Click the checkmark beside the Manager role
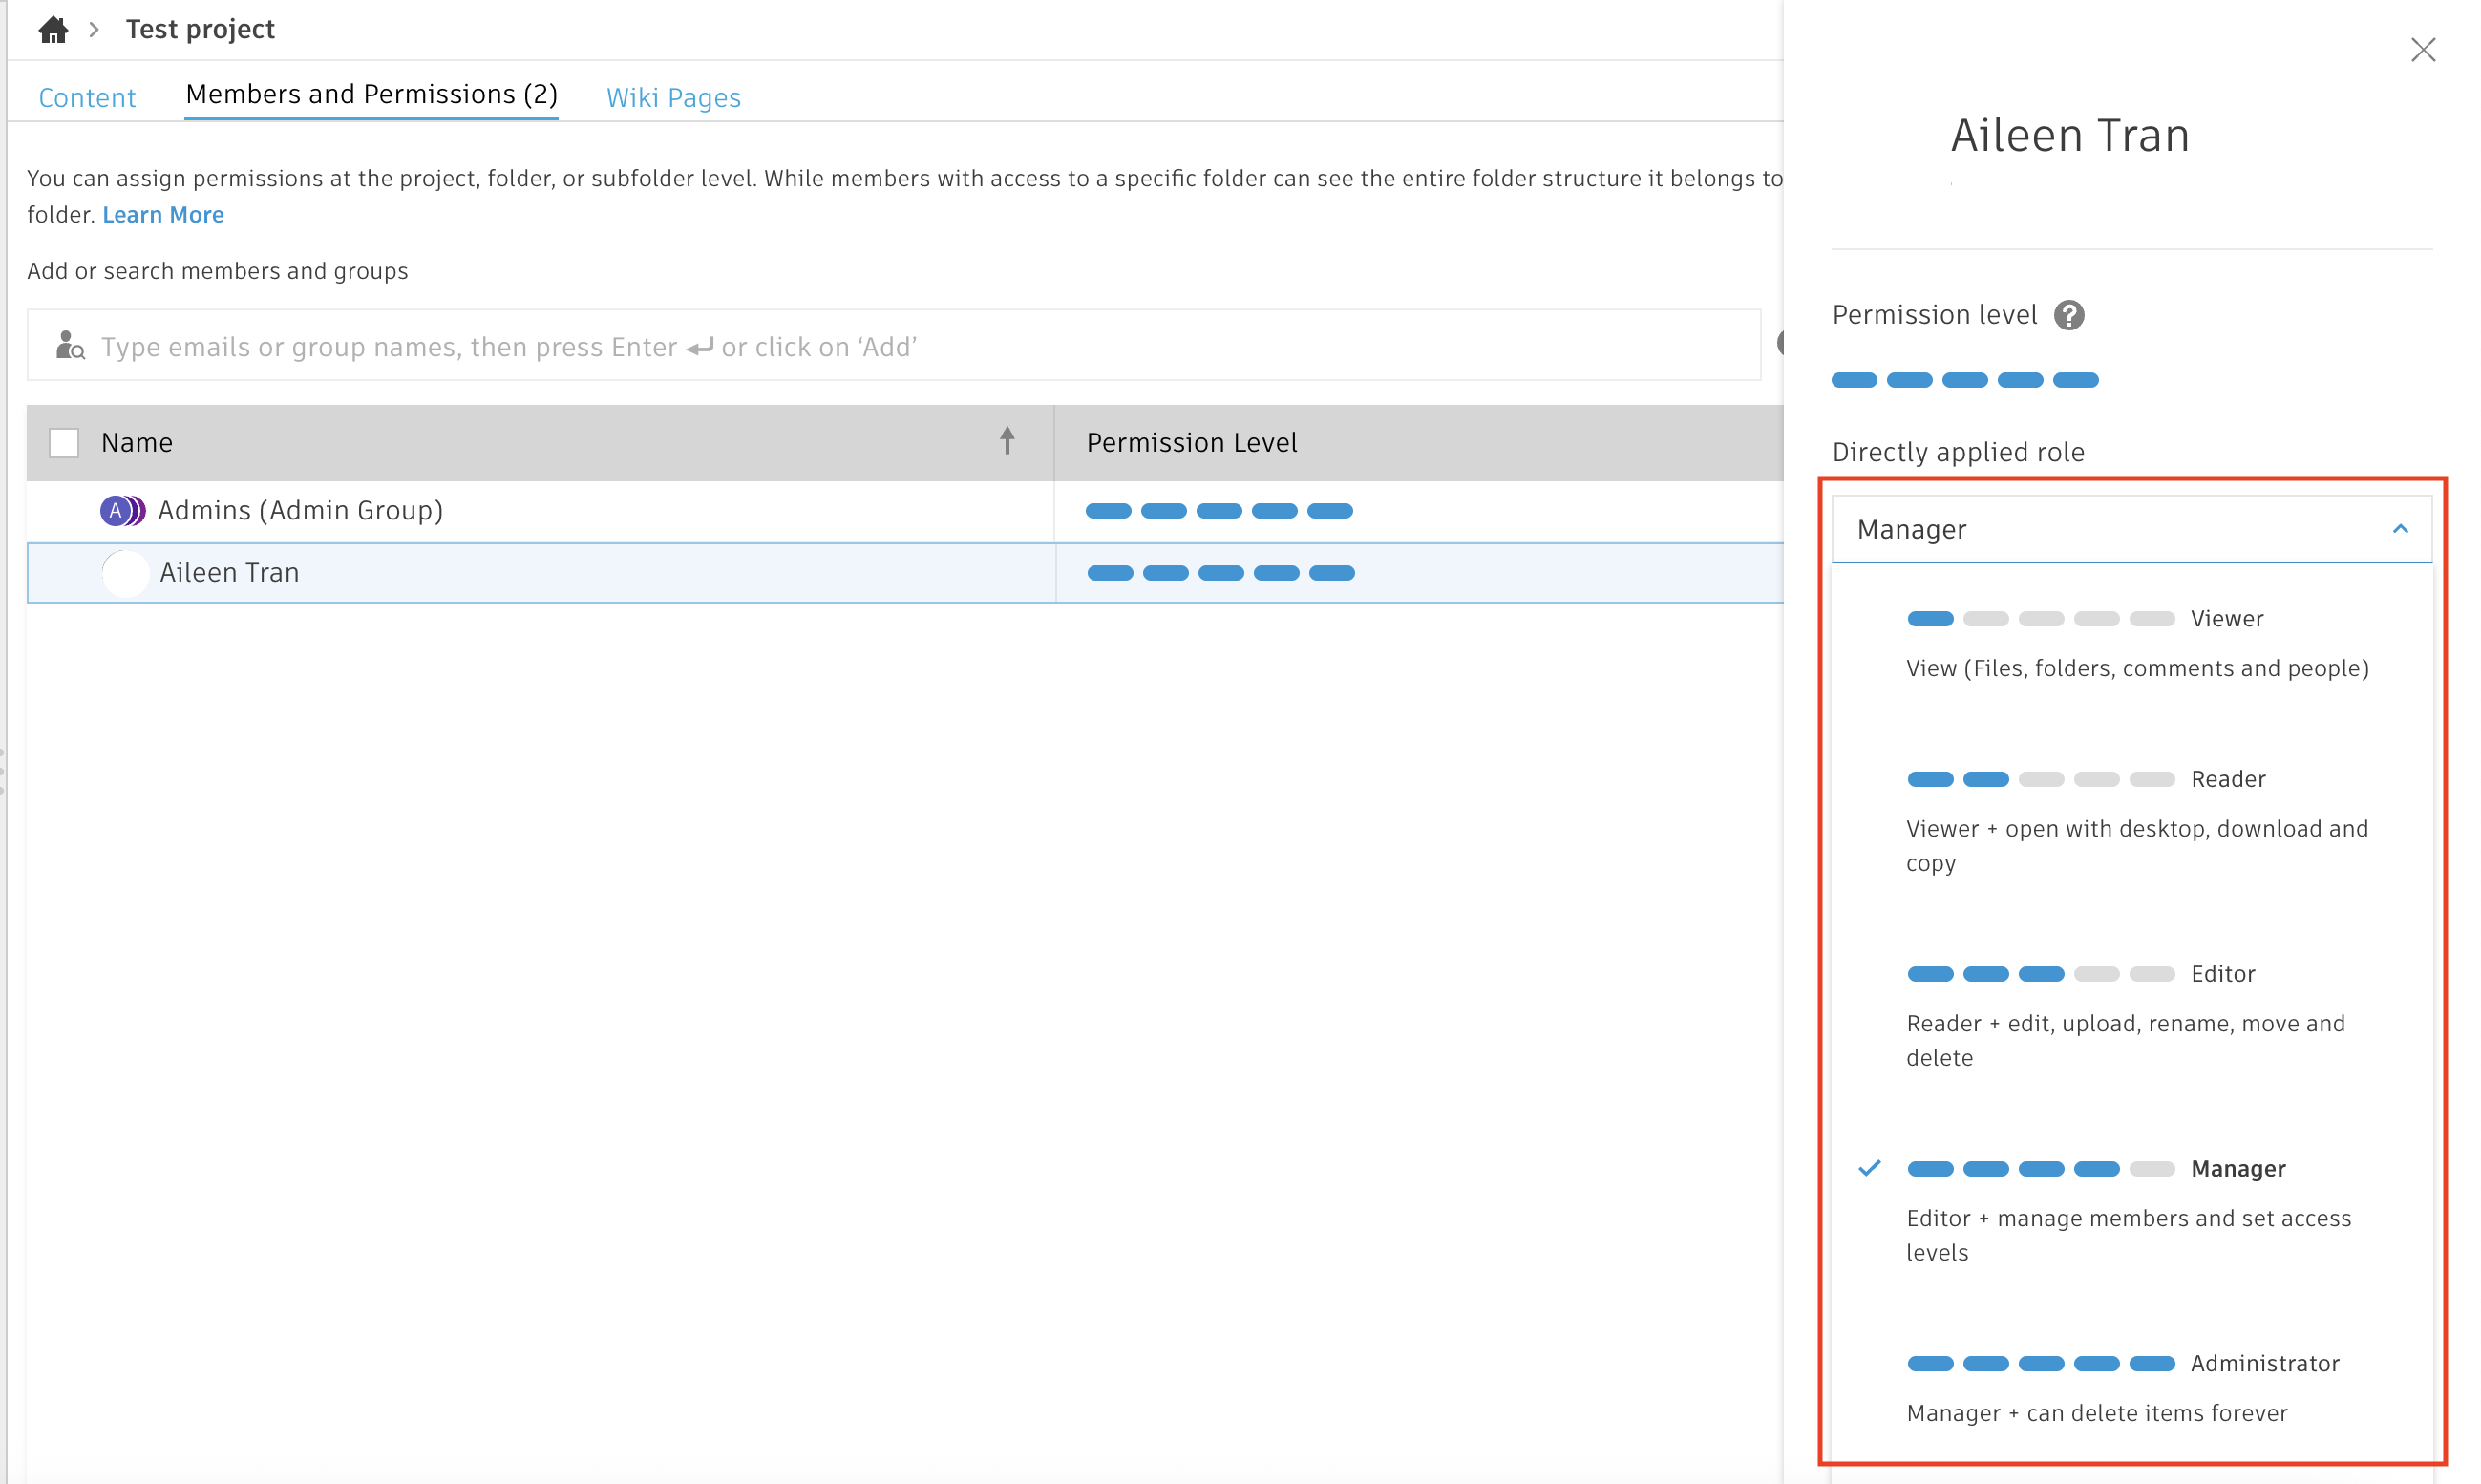 coord(1869,1167)
